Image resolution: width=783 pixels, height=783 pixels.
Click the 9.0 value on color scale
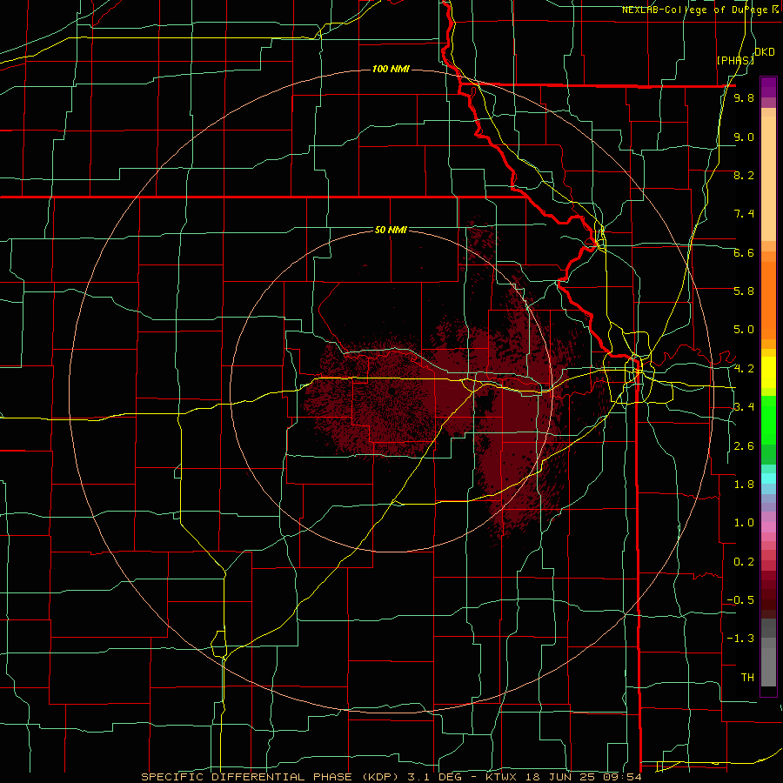[x=744, y=137]
